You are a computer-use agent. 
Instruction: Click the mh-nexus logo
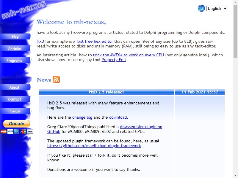click(x=24, y=10)
